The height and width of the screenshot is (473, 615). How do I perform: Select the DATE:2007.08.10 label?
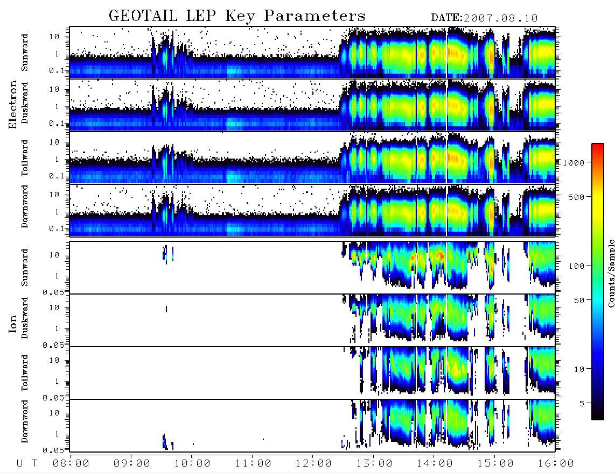point(484,18)
